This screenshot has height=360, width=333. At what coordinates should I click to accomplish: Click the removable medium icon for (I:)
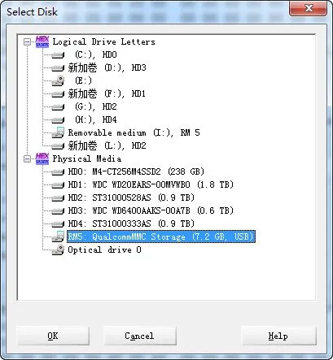58,132
